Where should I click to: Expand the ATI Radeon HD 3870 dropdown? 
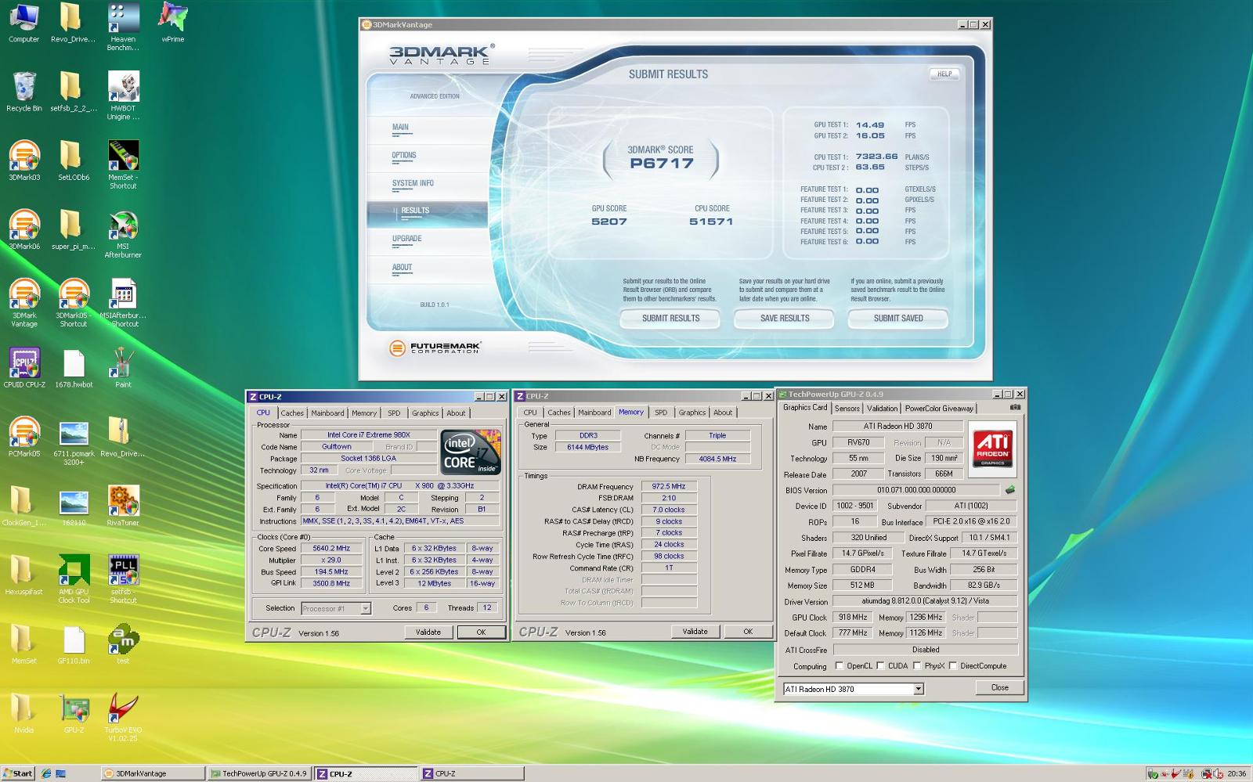pos(919,689)
